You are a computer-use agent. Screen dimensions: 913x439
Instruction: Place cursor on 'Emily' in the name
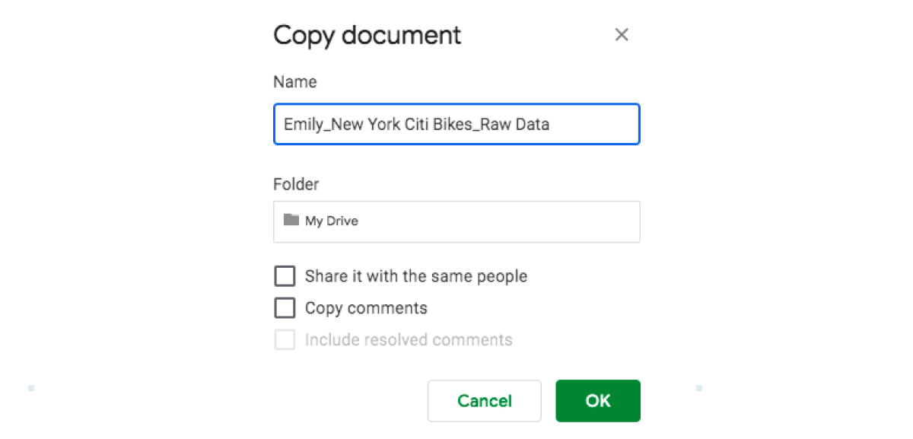[301, 124]
